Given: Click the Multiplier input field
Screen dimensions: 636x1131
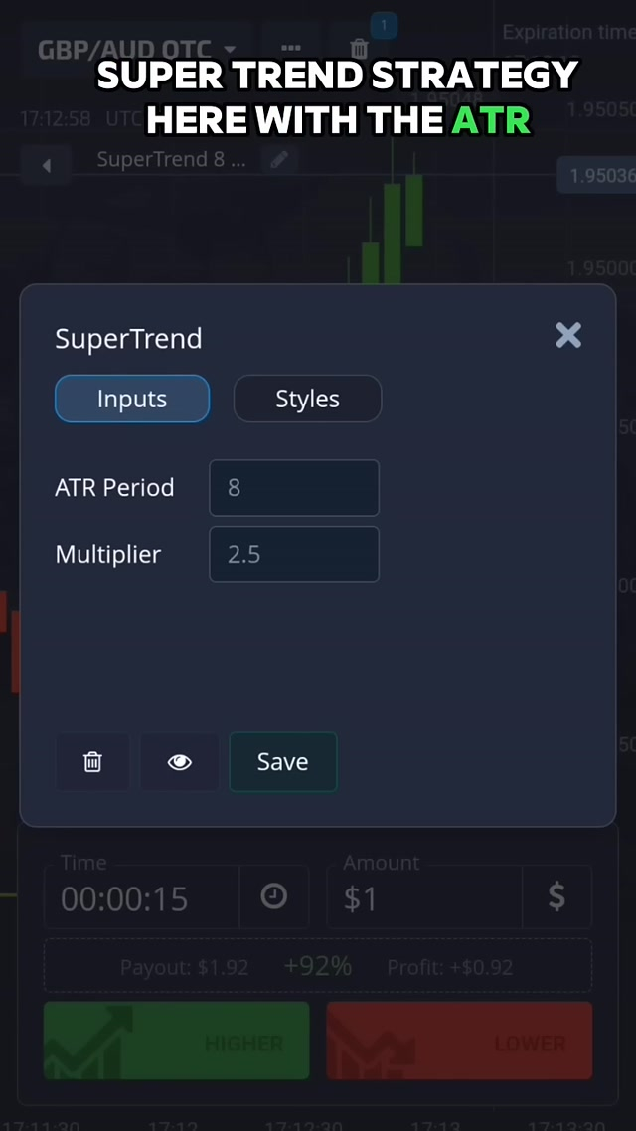Looking at the screenshot, I should [x=294, y=555].
